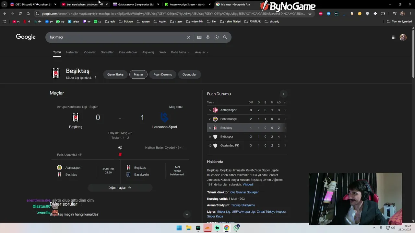
Task: Submit search with the magnifier icon
Action: [x=225, y=37]
